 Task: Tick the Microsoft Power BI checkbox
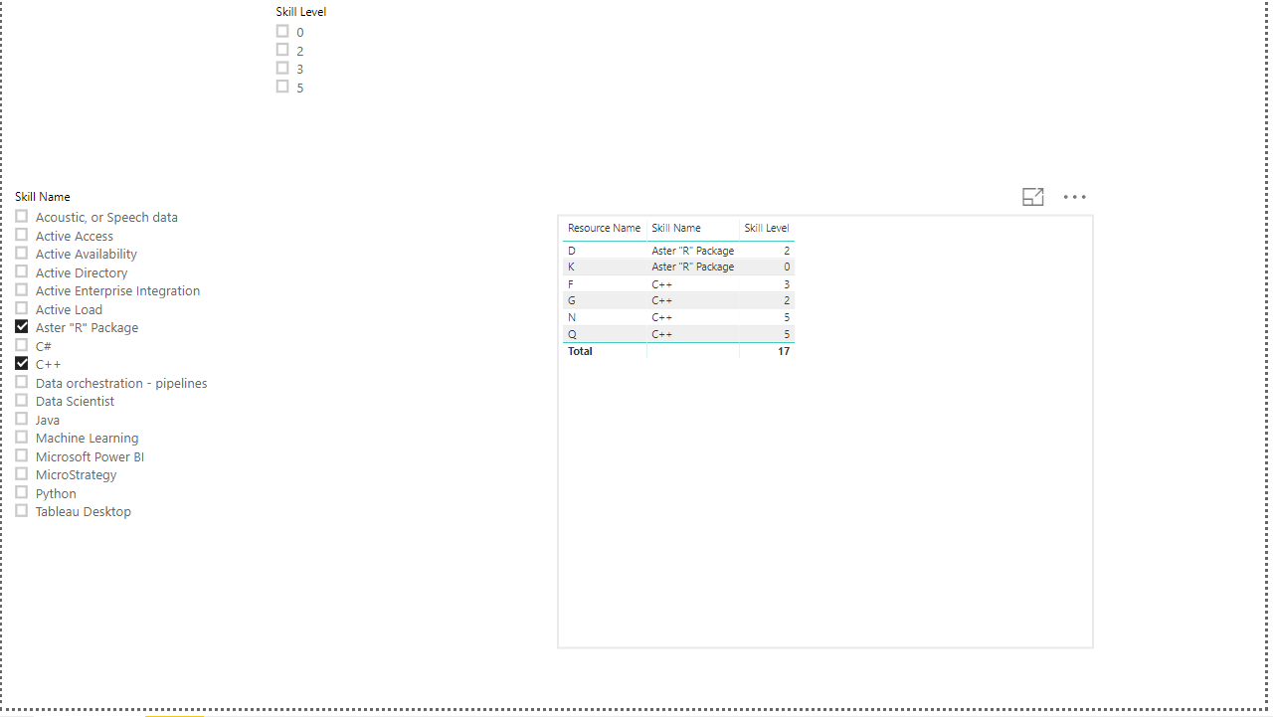point(22,455)
